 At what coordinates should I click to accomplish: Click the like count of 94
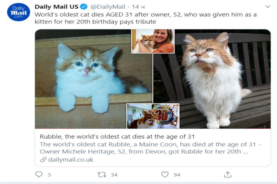coord(177,175)
